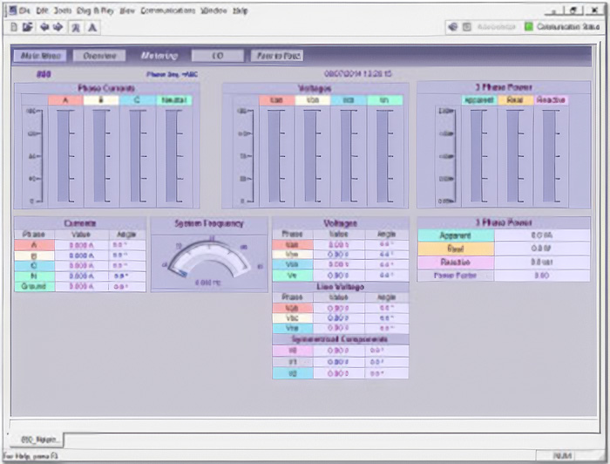Click the Voltages bar chart panel title
Screen dimensions: 610x464
(315, 88)
